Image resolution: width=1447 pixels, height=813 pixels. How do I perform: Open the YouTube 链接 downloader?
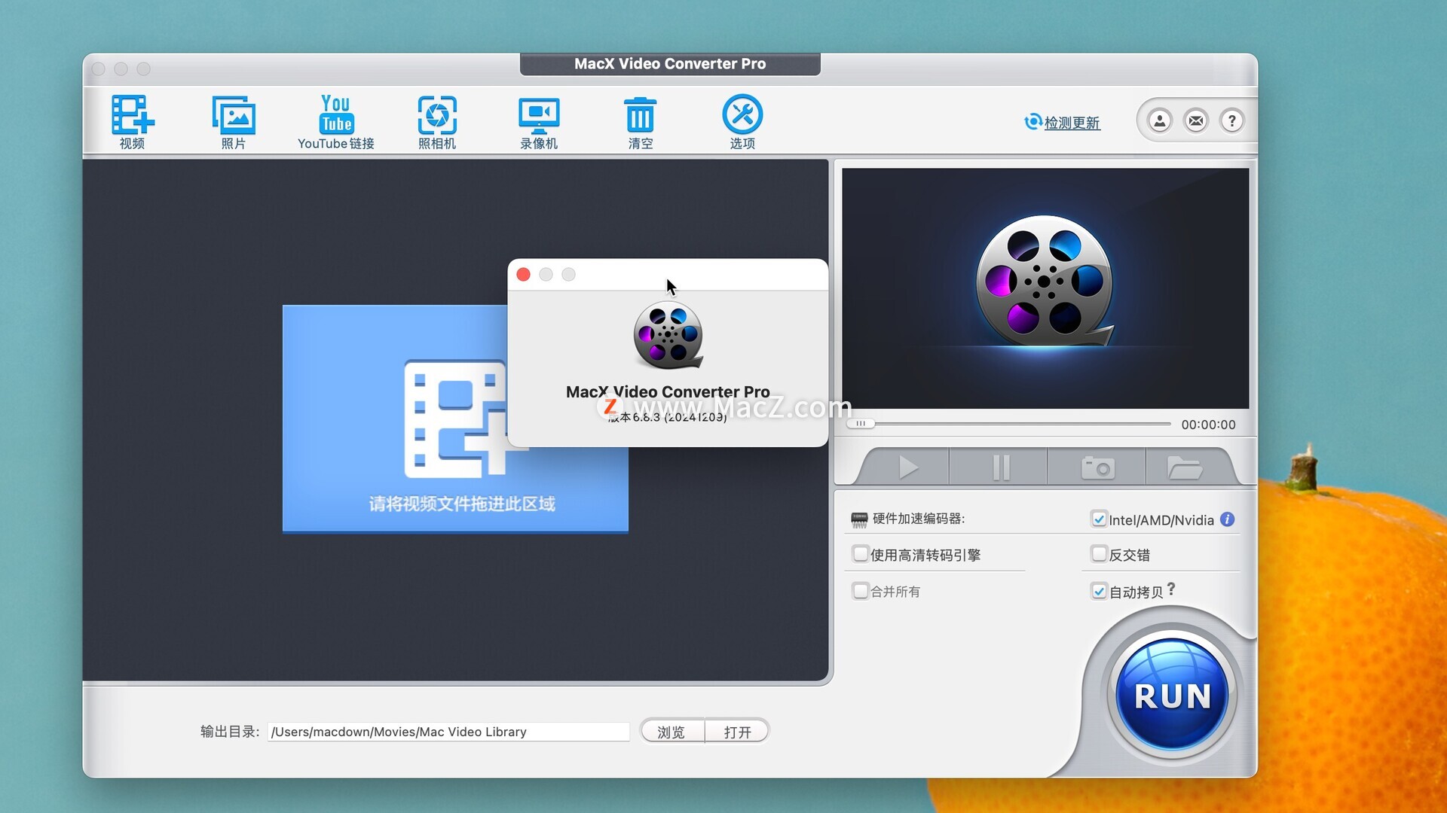(x=336, y=121)
